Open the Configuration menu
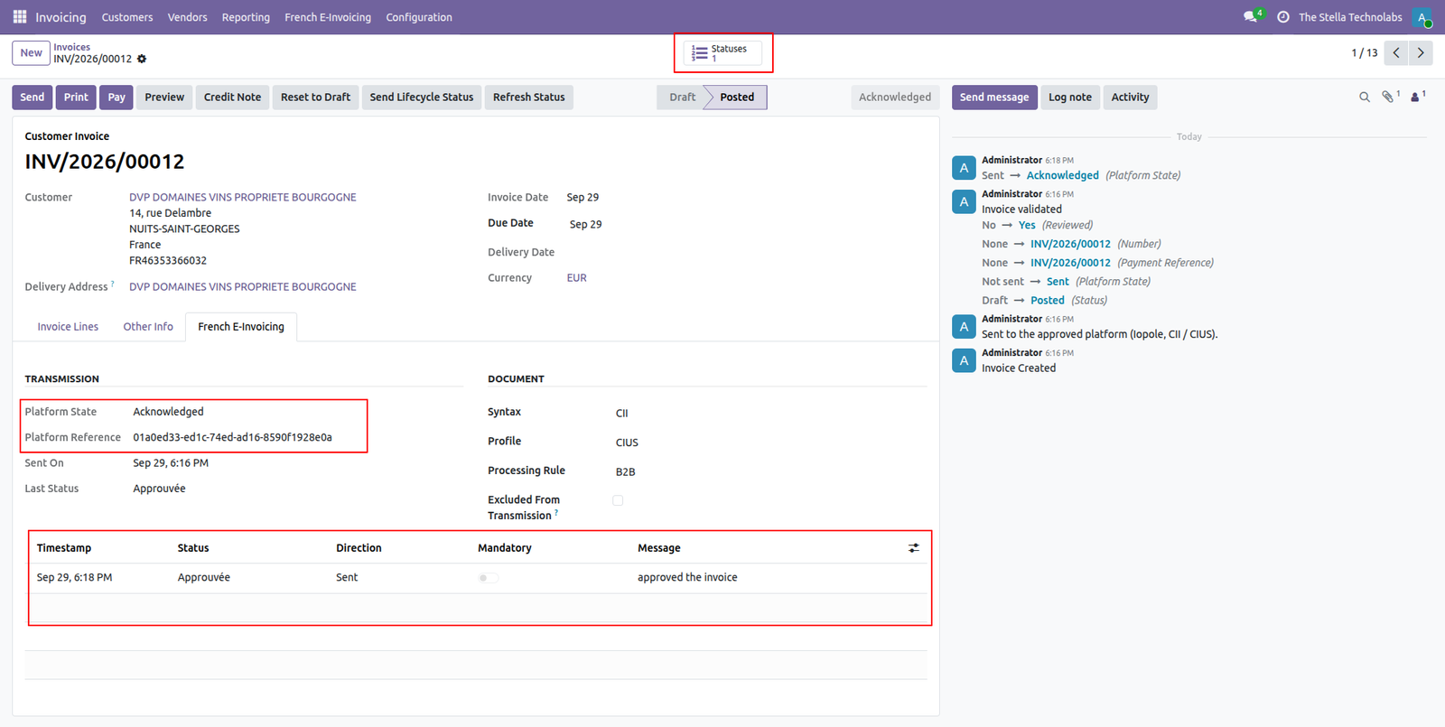The image size is (1445, 727). pyautogui.click(x=419, y=17)
